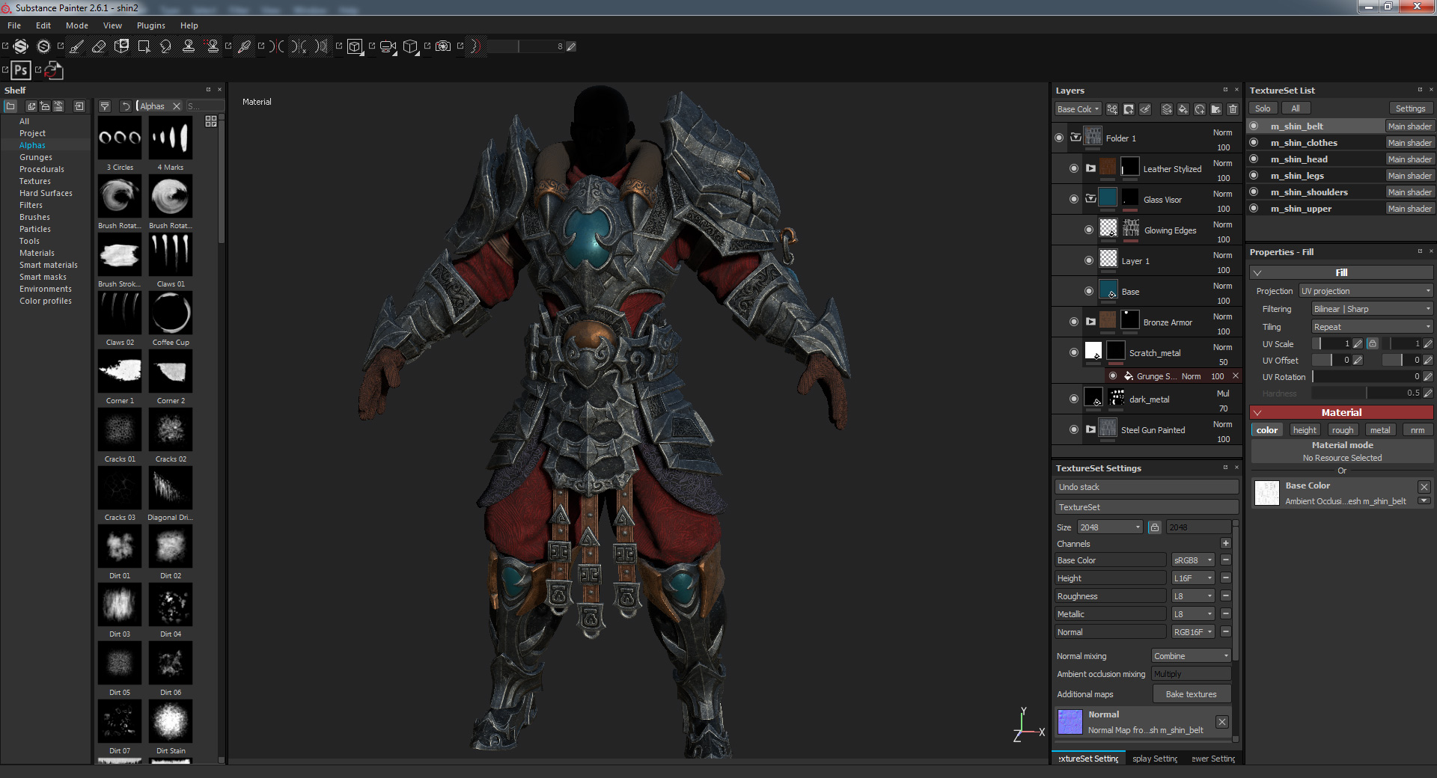The image size is (1437, 778).
Task: Click the resource updater refresh icon
Action: (x=54, y=70)
